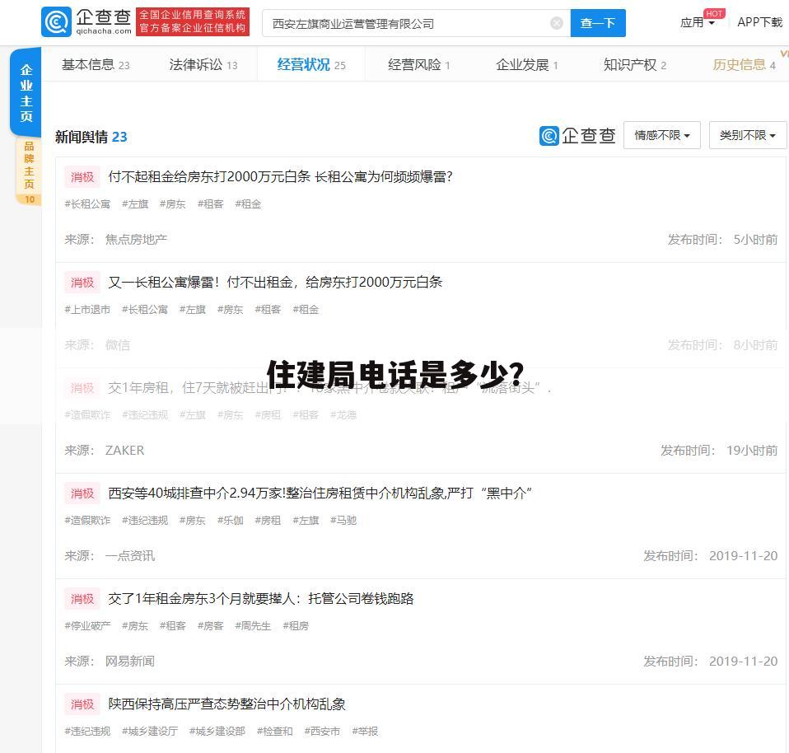Switch to the 基本信息 tab

(96, 64)
